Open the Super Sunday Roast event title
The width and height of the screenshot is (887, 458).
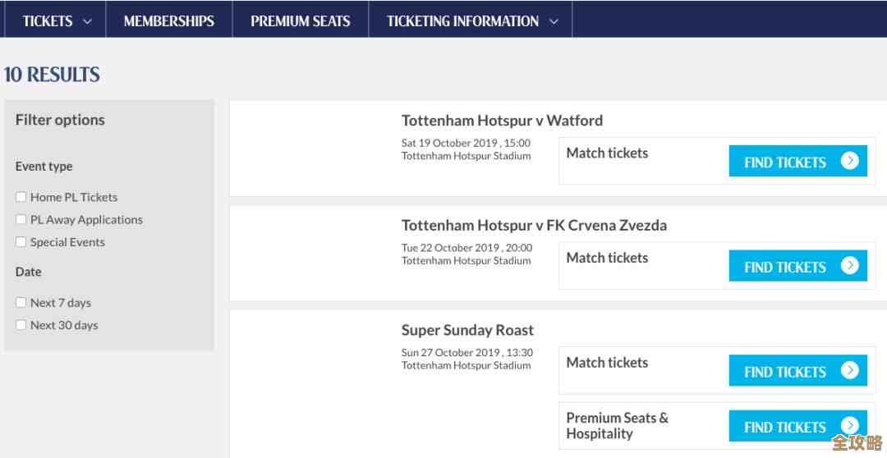click(x=467, y=331)
